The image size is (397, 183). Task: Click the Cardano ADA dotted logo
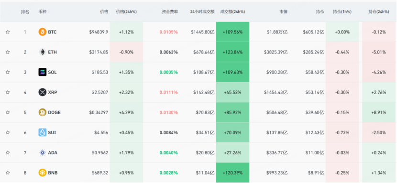click(x=42, y=153)
